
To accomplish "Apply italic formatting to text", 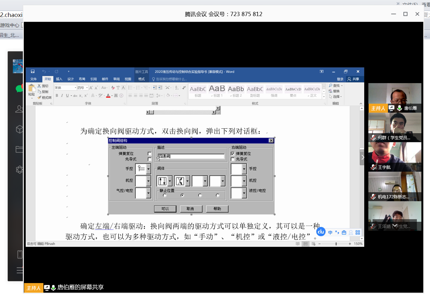I will [x=62, y=96].
